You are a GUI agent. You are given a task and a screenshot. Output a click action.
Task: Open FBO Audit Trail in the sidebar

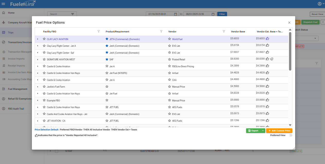coord(16,109)
